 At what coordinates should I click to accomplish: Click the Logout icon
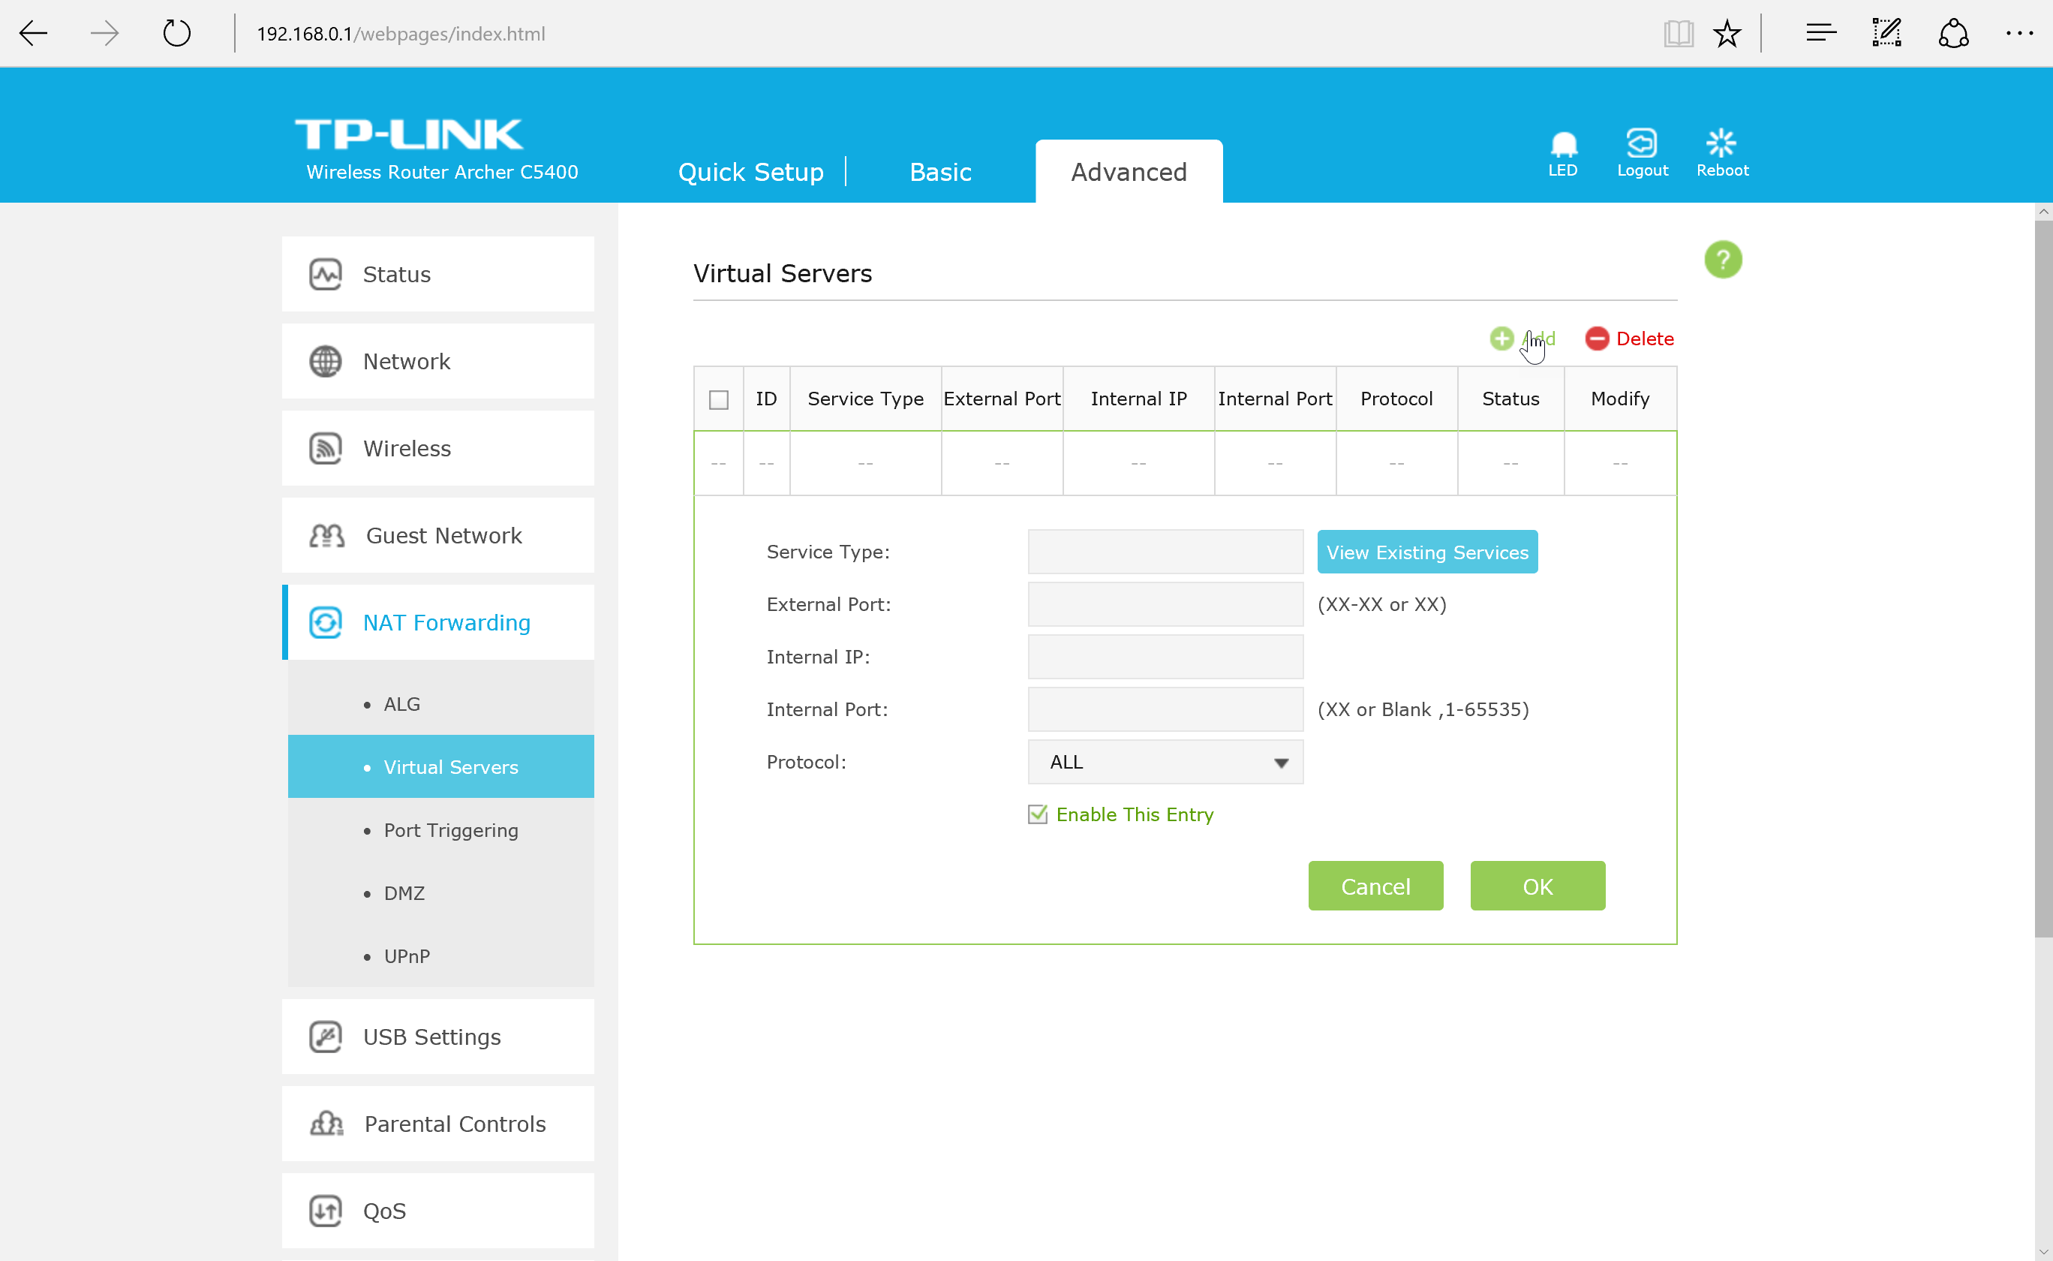click(x=1641, y=143)
